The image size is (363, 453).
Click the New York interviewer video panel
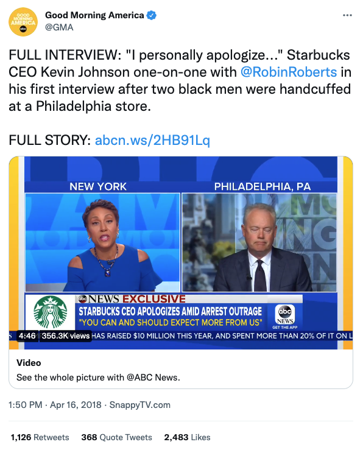pyautogui.click(x=102, y=242)
